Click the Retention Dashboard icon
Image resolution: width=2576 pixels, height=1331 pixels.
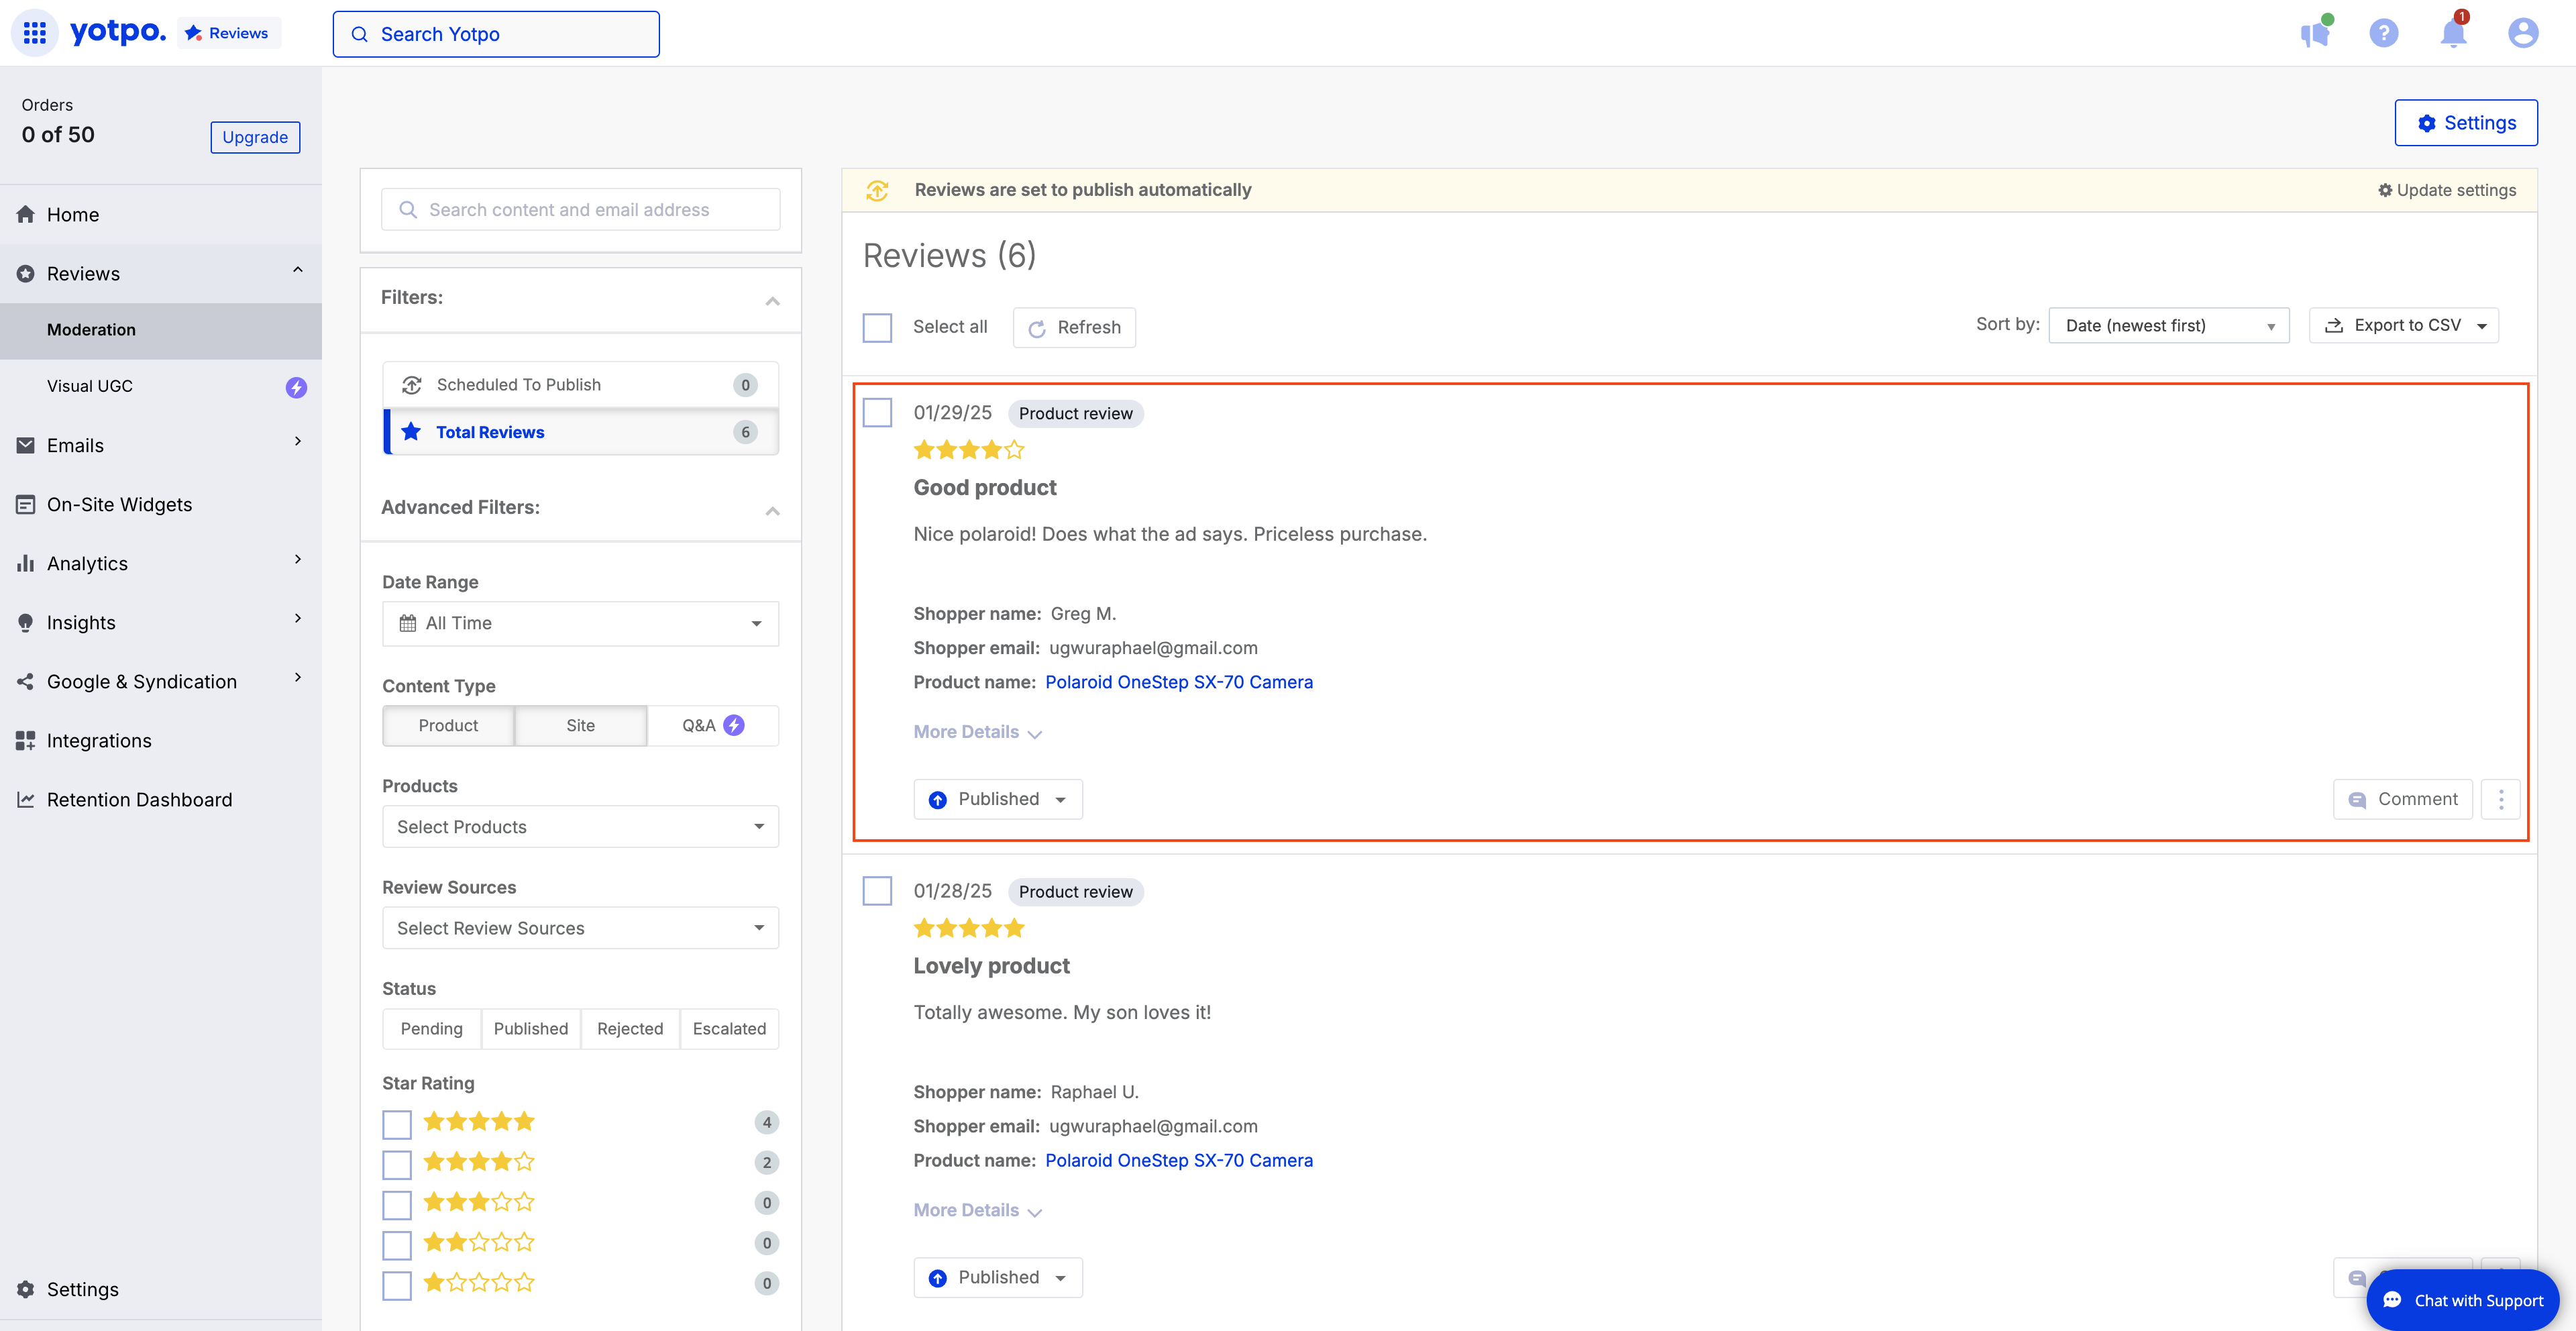pyautogui.click(x=26, y=799)
